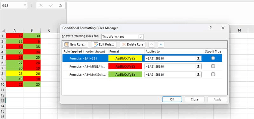Click the Cancel X icon in the formula bar

tap(41, 5)
